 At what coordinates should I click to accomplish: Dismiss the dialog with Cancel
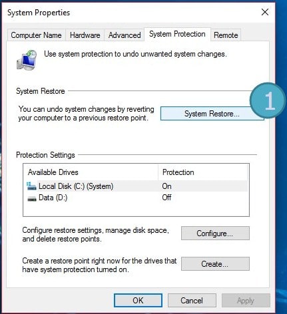tap(192, 301)
